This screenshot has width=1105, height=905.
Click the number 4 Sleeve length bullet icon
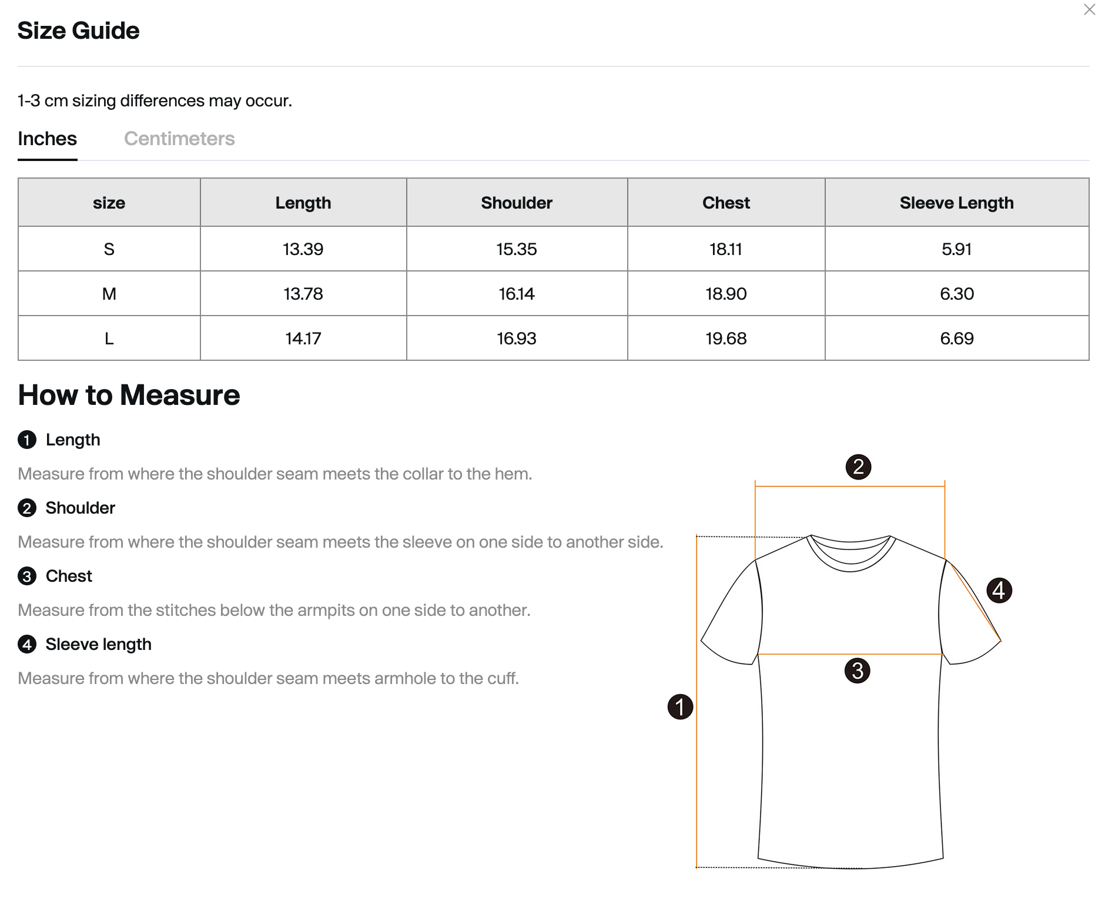tap(27, 644)
